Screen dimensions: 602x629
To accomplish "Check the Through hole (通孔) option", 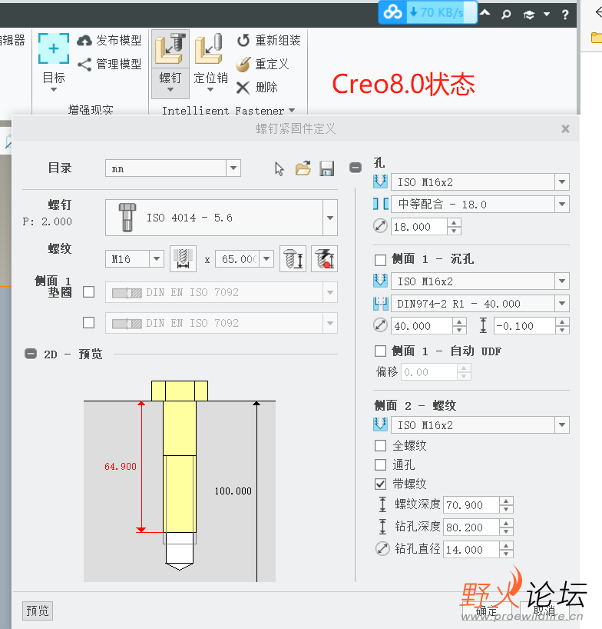I will click(380, 465).
